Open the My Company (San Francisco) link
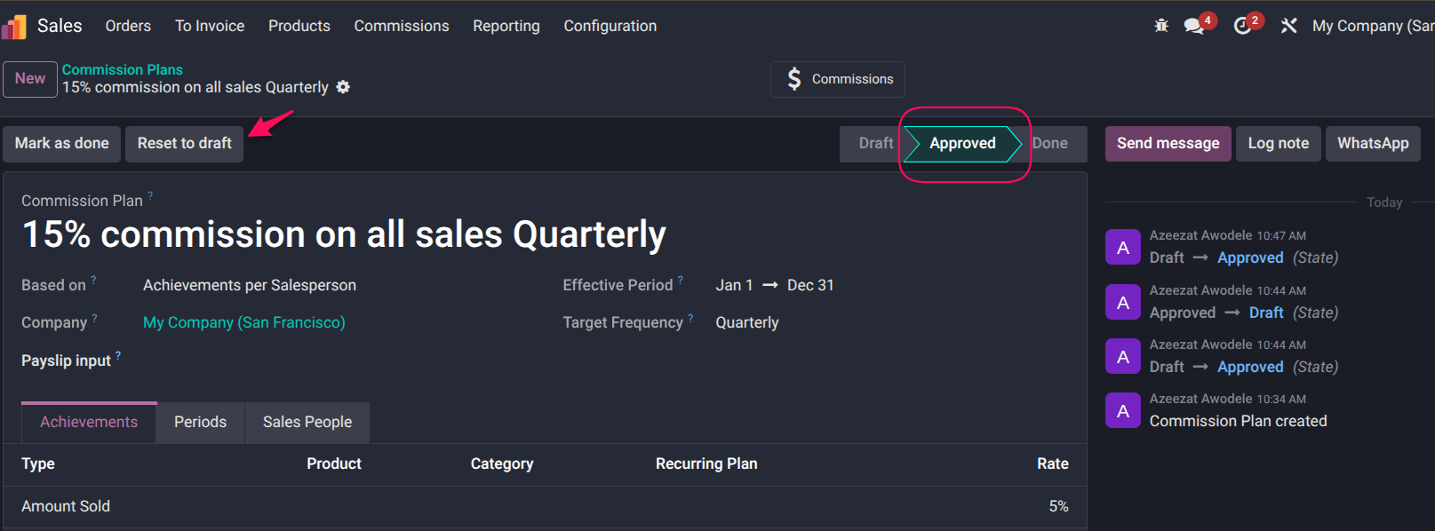1435x531 pixels. [x=243, y=322]
